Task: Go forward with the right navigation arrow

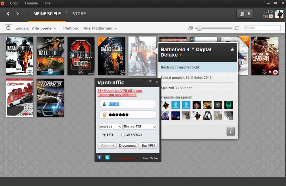Action: 18,14
